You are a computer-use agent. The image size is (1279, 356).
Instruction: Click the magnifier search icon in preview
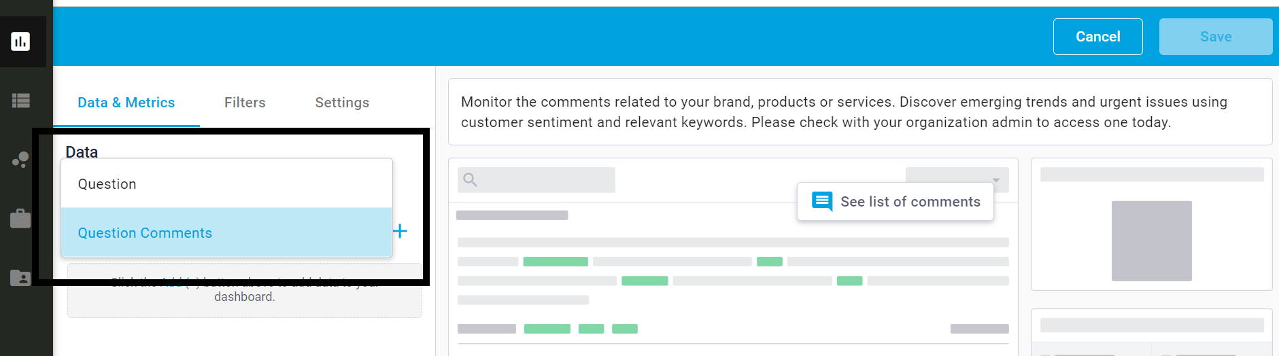click(470, 180)
